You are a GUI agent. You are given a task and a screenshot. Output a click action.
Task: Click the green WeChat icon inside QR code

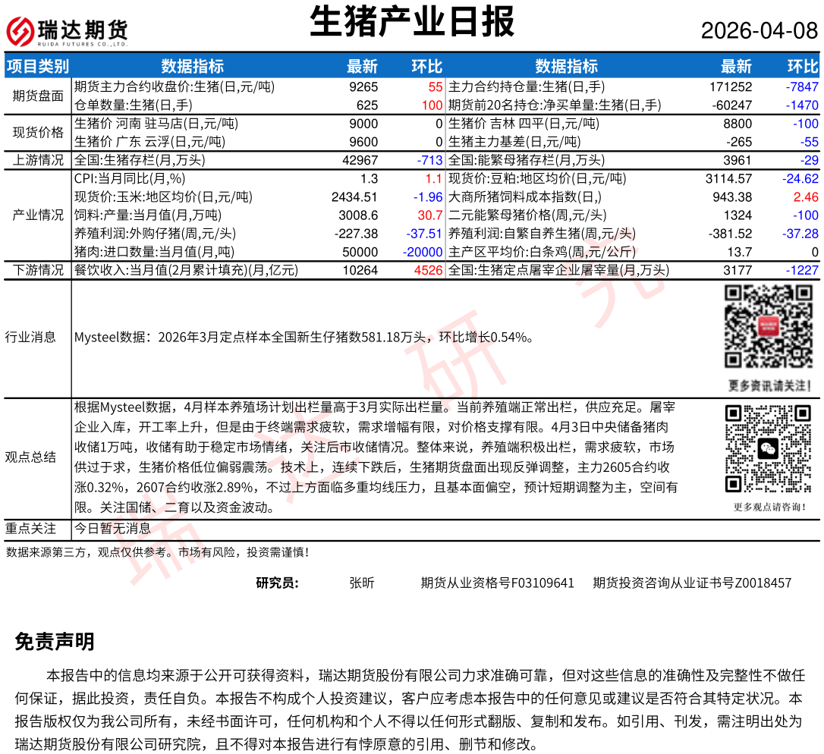click(768, 448)
